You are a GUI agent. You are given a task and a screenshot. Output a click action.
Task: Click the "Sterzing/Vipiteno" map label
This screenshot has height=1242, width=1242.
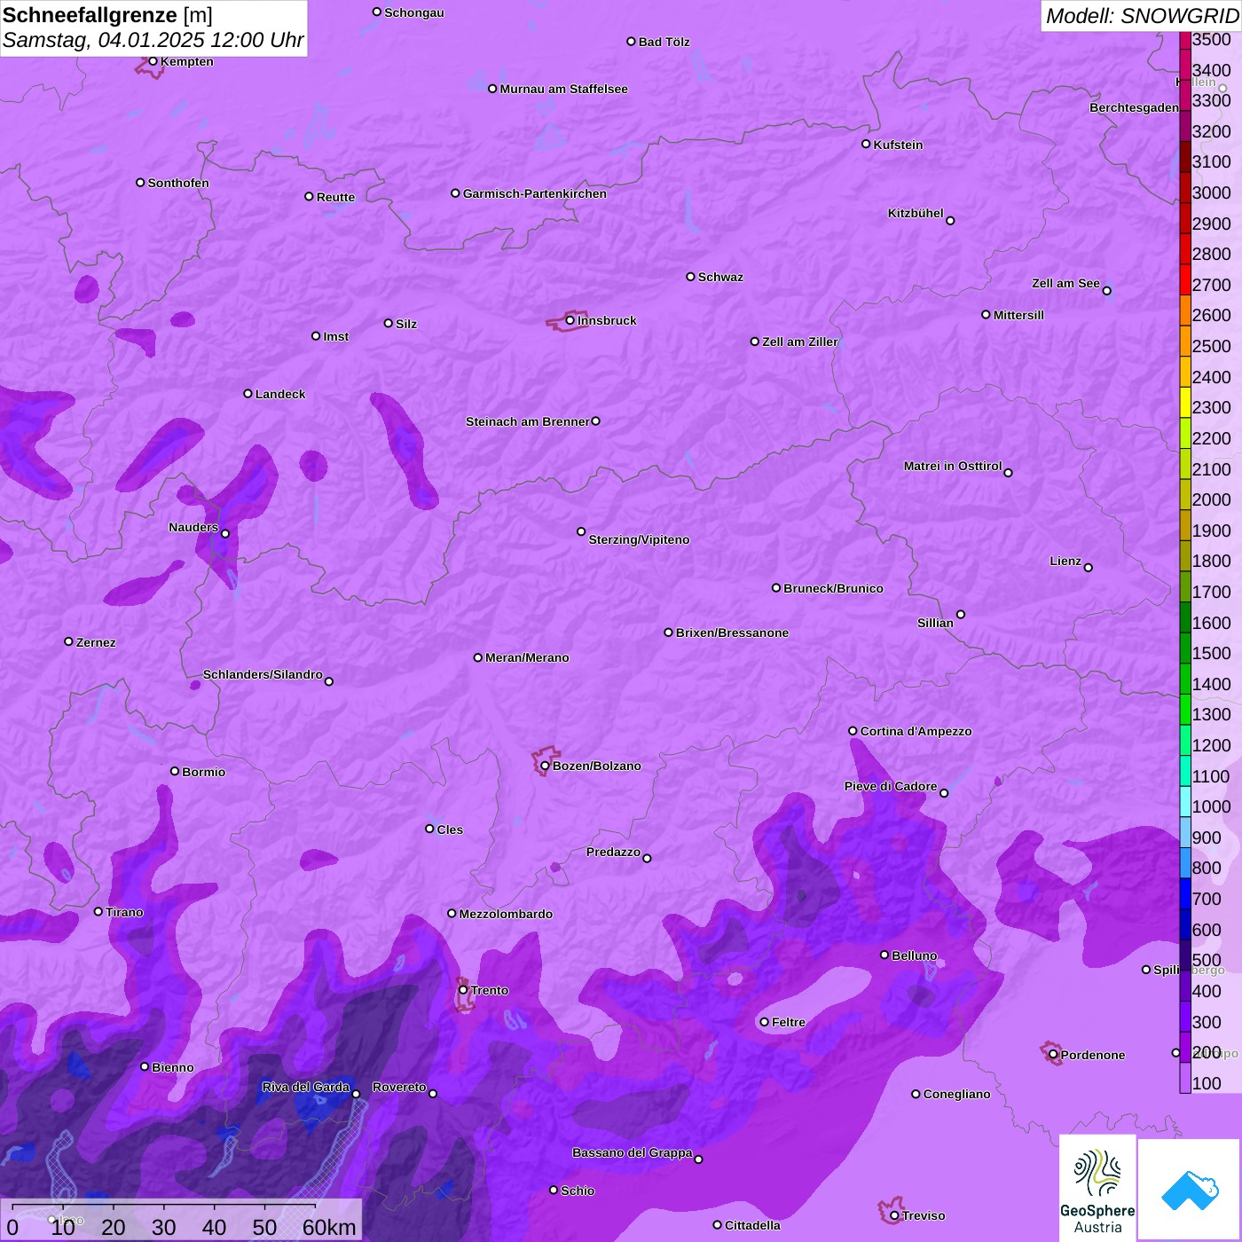[x=640, y=539]
